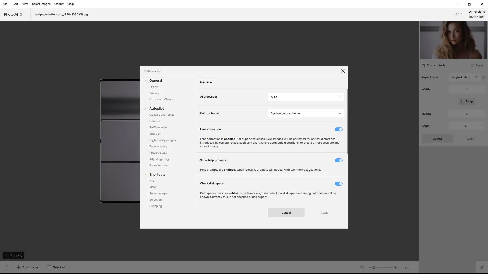This screenshot has width=488, height=274.
Task: Click the capture view icon near zoom slider
Action: click(362, 267)
